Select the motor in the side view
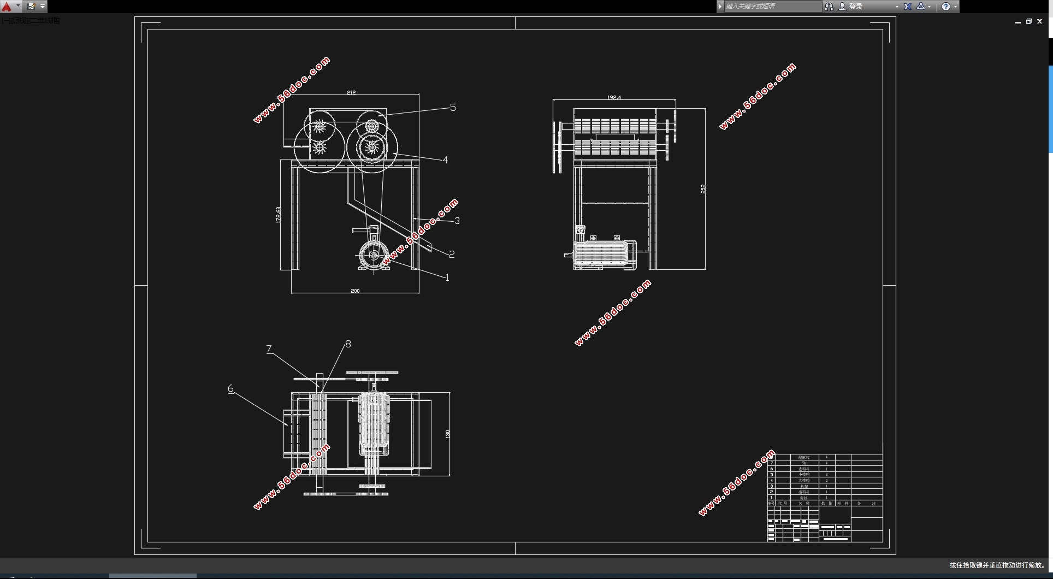 (x=605, y=255)
